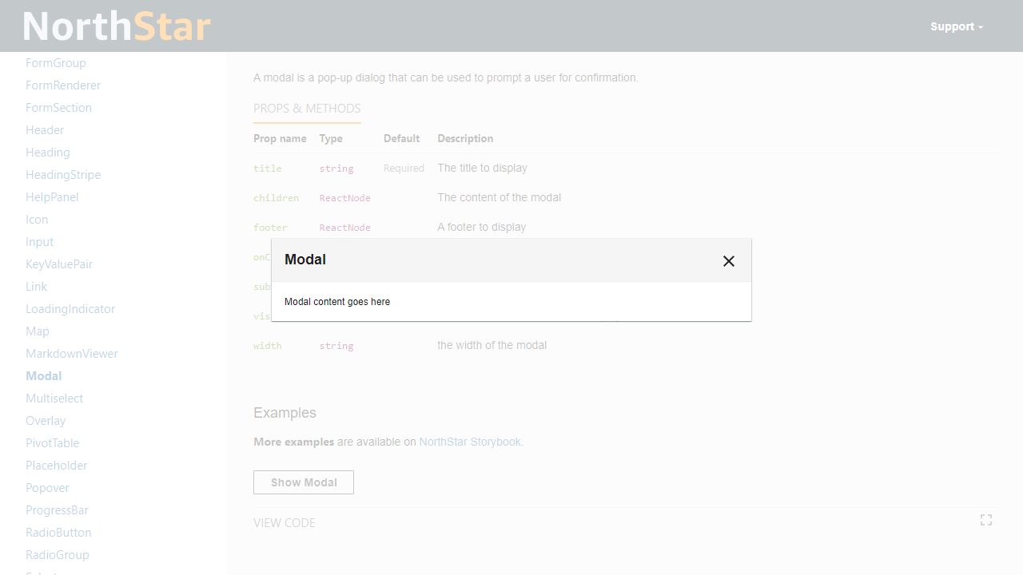This screenshot has height=575, width=1023.
Task: Open the LoadingIndicator page
Action: click(70, 309)
